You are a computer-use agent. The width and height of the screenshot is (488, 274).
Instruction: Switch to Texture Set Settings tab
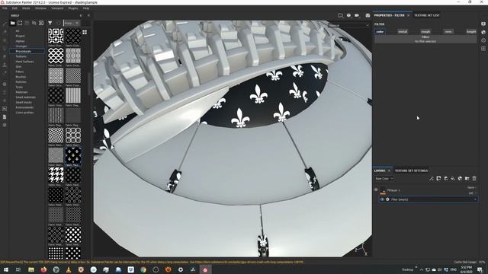pyautogui.click(x=411, y=170)
